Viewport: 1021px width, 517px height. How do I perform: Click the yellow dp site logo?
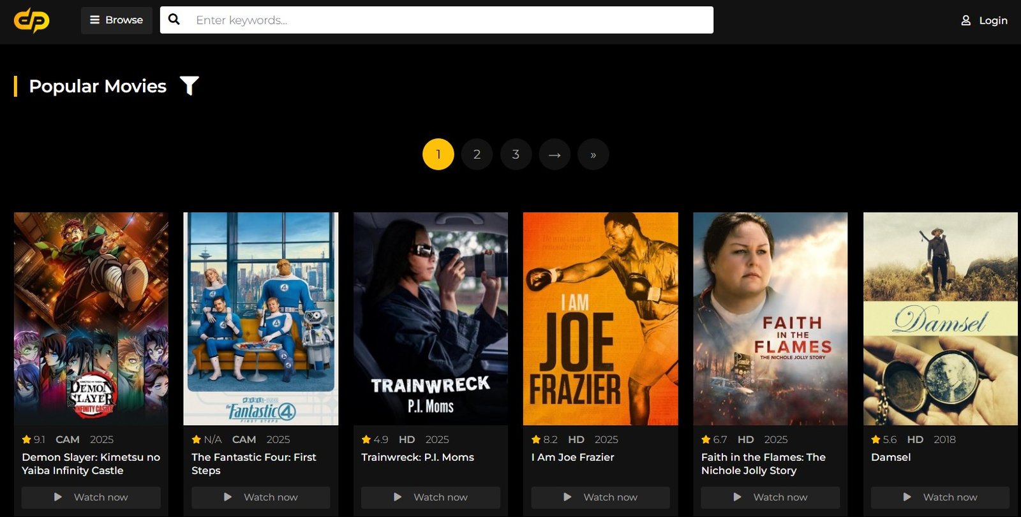click(x=31, y=20)
